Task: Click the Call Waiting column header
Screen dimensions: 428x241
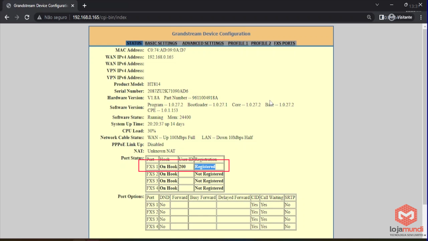Action: [272, 197]
